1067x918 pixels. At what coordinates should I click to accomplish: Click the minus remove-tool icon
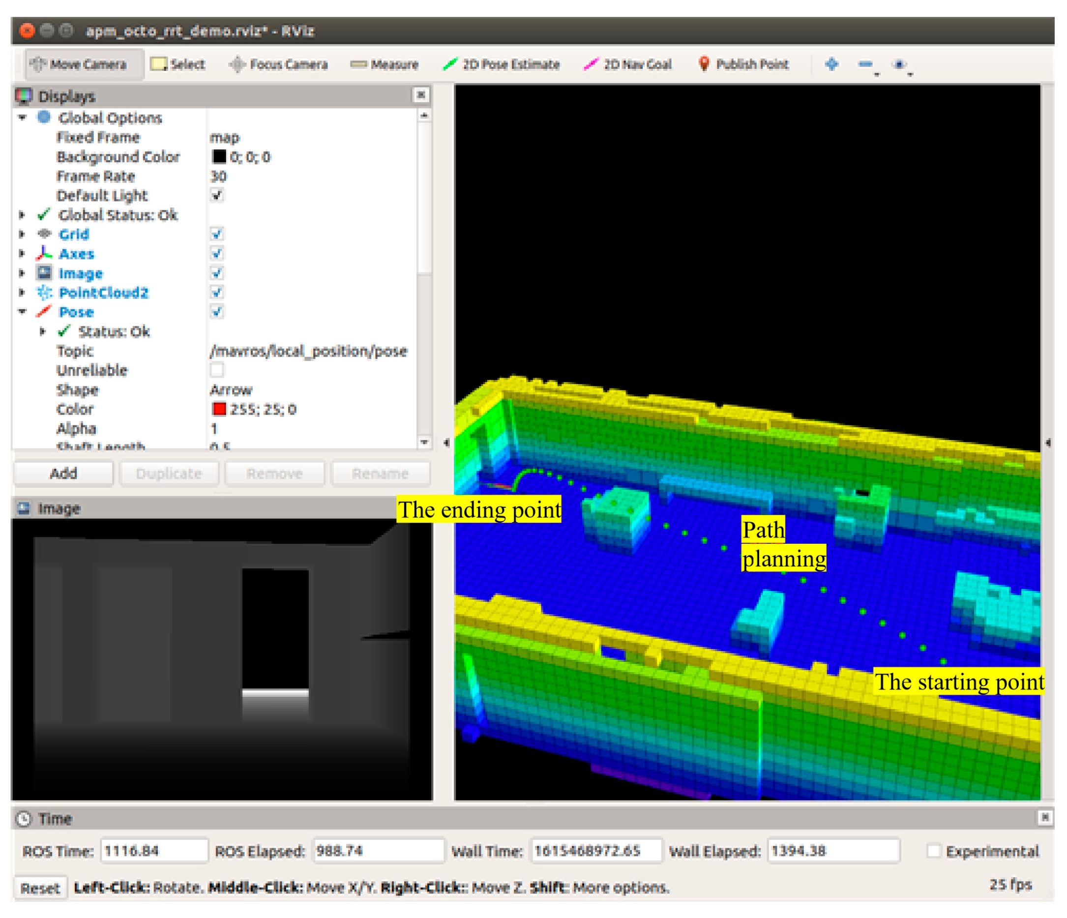(x=865, y=64)
